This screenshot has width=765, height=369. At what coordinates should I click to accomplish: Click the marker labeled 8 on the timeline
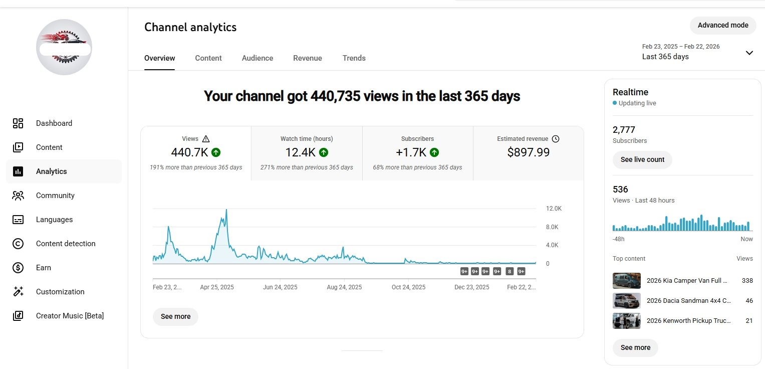click(x=509, y=272)
